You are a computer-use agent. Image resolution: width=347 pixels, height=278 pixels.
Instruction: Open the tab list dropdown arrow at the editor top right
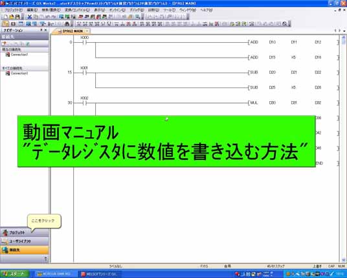(x=344, y=31)
